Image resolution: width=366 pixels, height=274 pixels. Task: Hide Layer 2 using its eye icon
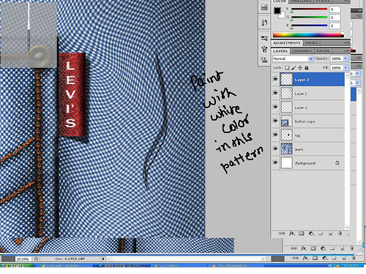[x=275, y=94]
